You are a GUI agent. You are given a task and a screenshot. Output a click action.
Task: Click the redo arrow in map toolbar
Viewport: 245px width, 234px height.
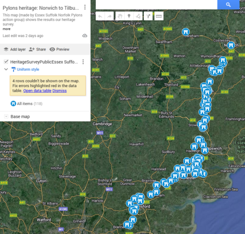click(109, 16)
